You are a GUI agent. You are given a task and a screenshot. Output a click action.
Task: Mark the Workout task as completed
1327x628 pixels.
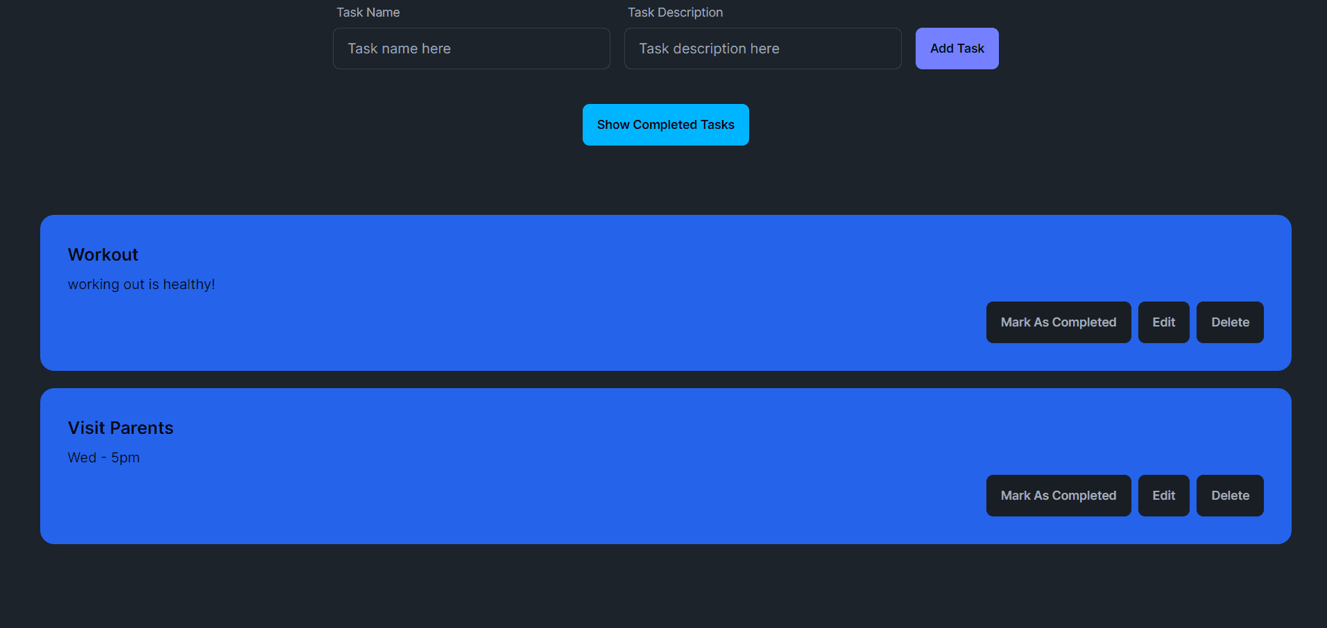(1058, 322)
